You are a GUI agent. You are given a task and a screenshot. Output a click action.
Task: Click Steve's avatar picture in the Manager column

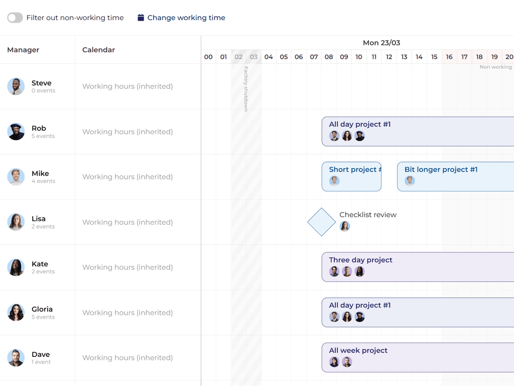[x=16, y=86]
